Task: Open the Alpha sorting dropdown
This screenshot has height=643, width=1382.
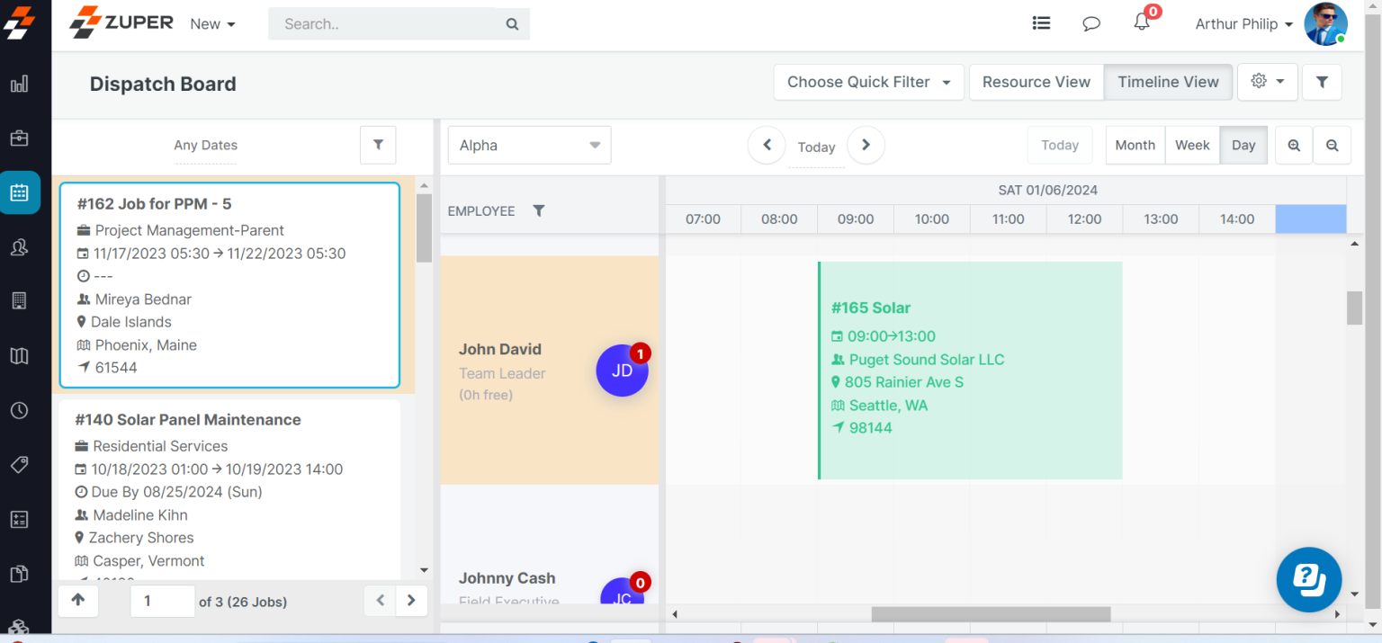Action: click(x=529, y=145)
